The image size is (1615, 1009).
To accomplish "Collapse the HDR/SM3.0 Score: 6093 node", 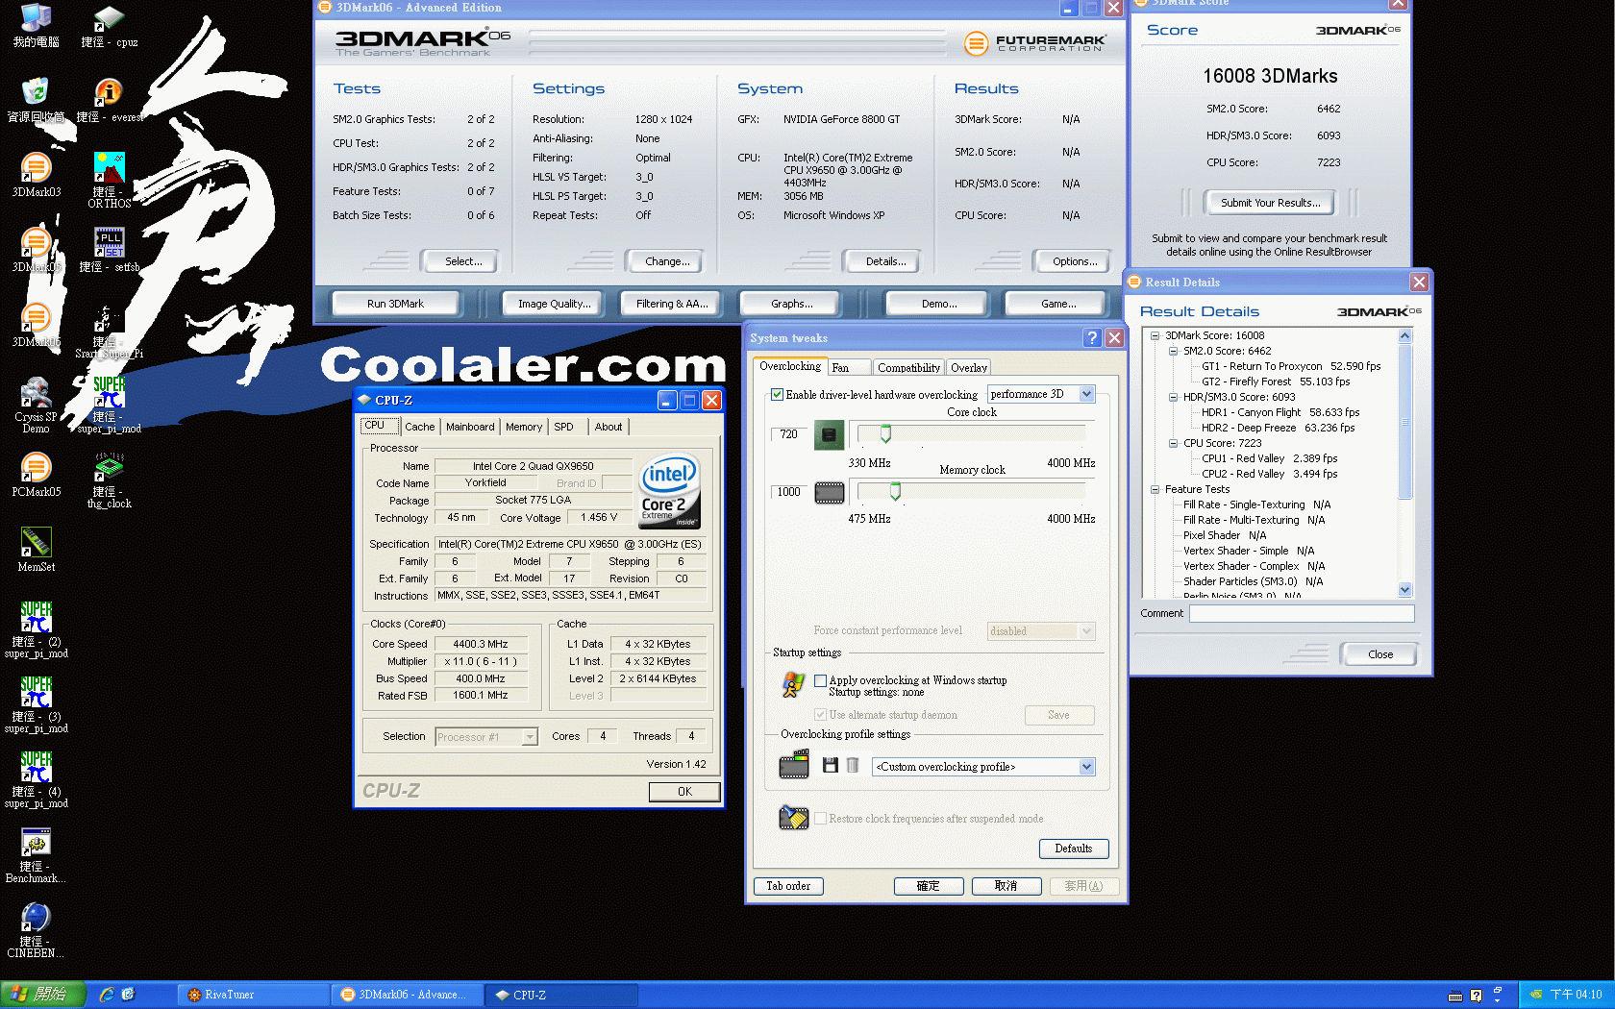I will click(1173, 397).
